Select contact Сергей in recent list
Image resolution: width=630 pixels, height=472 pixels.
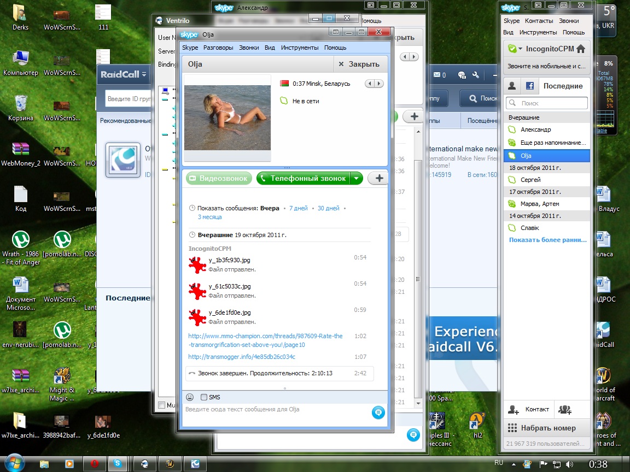click(547, 179)
